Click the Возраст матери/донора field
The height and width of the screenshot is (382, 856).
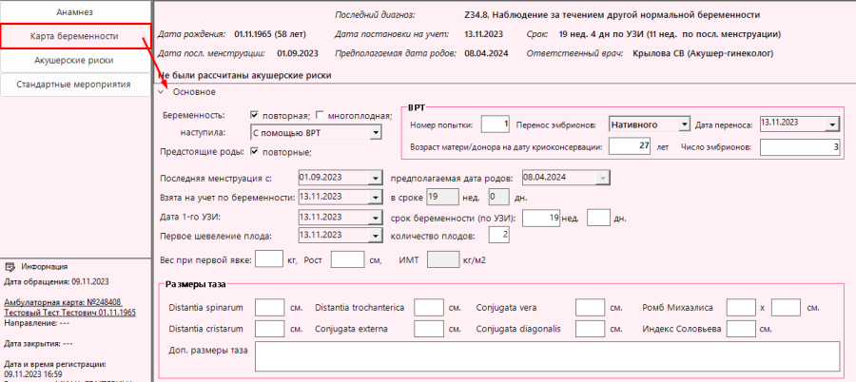pyautogui.click(x=630, y=146)
